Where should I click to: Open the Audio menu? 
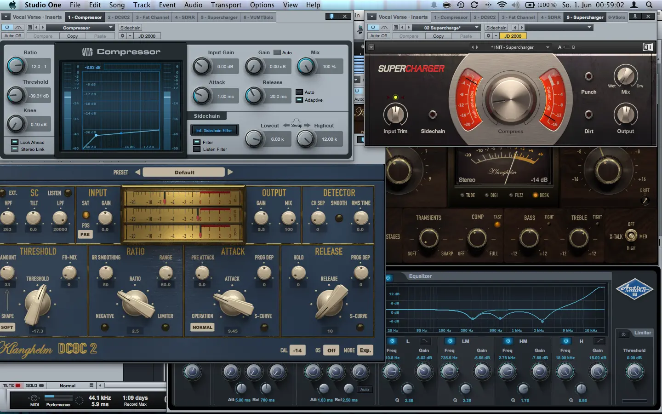pyautogui.click(x=193, y=5)
